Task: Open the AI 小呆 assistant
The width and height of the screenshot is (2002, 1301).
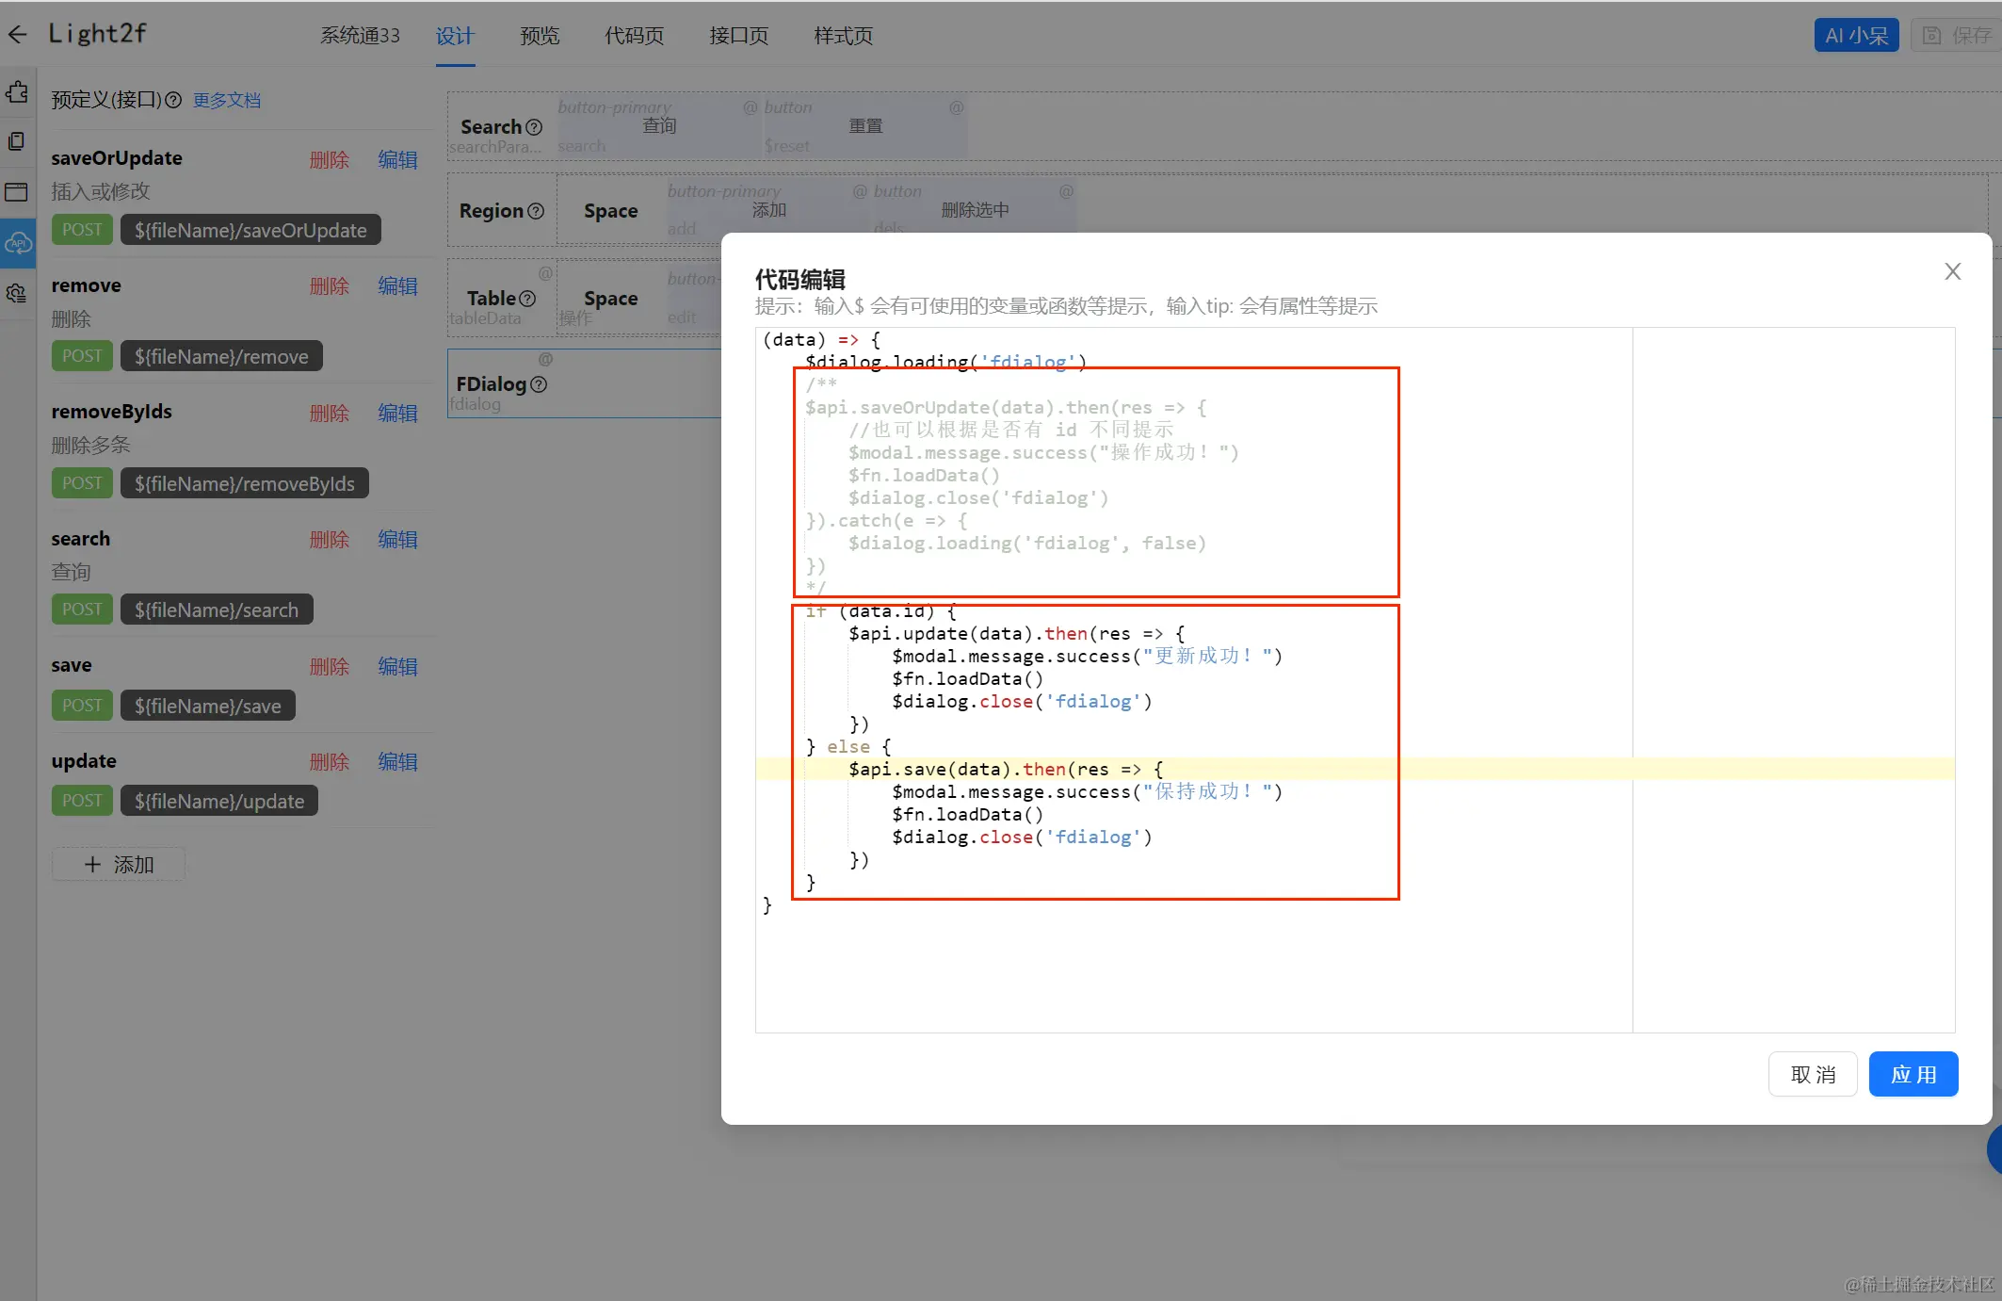Action: 1856,35
